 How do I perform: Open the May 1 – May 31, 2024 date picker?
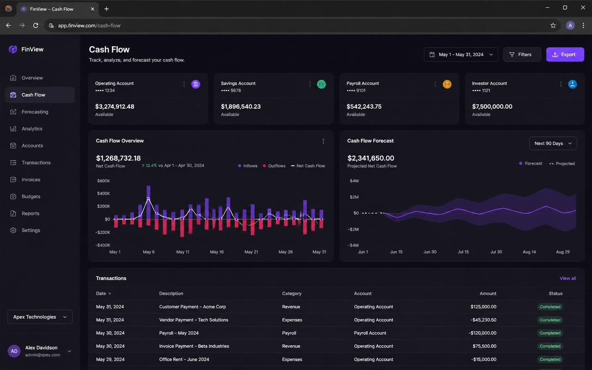click(x=461, y=55)
